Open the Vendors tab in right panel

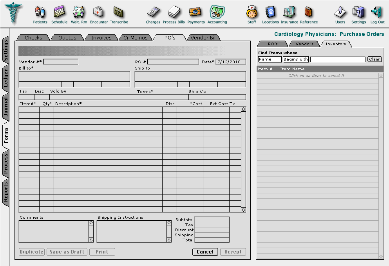click(304, 44)
